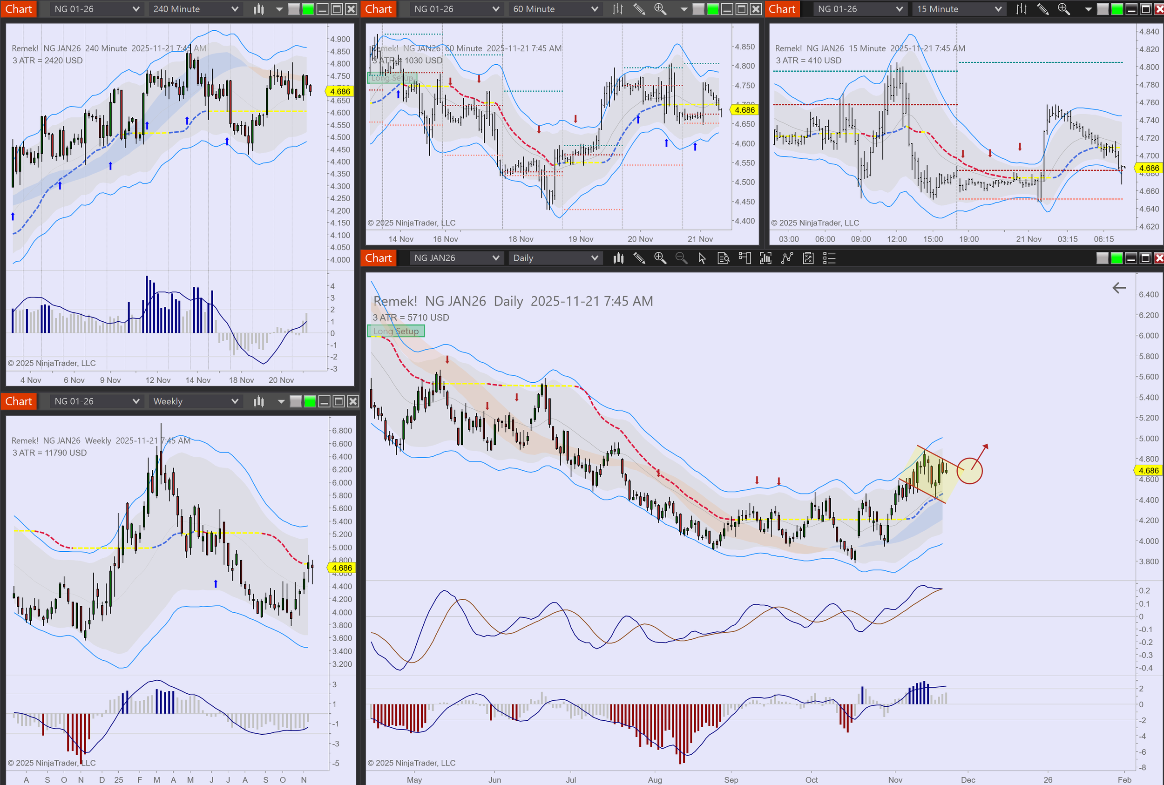
Task: Click the gray link button on the Daily chart
Action: click(1102, 258)
